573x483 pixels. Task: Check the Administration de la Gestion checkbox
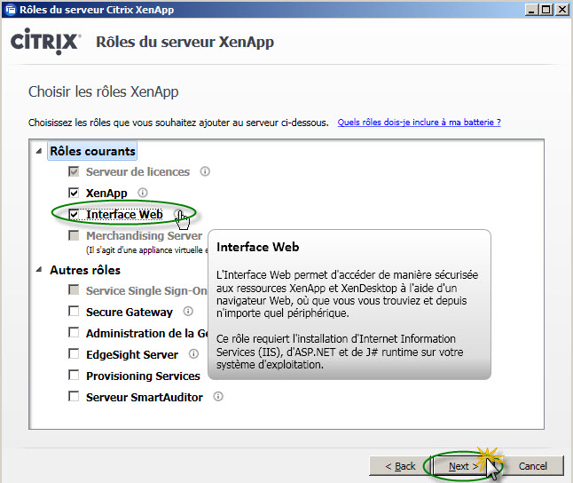coord(74,333)
